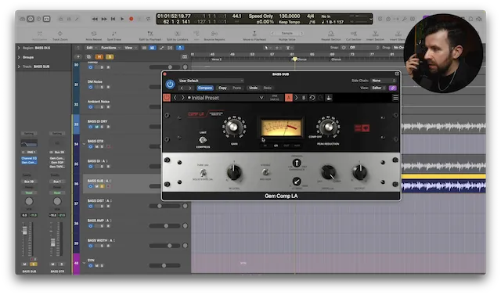The width and height of the screenshot is (501, 295).
Task: Expand the Region: BASS DI.5 inspector section
Action: [19, 48]
